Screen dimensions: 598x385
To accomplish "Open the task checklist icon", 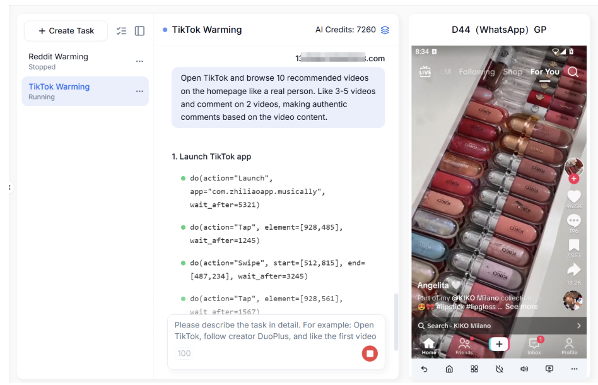I will (x=122, y=31).
